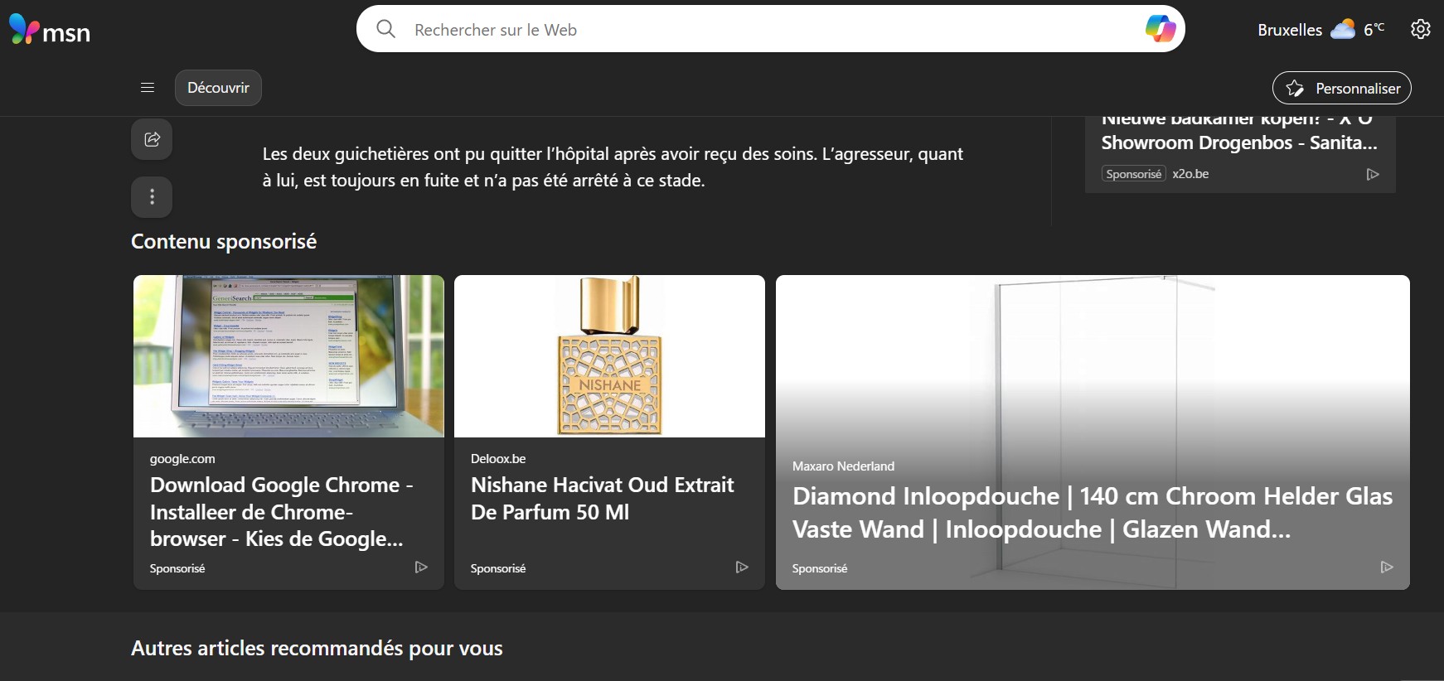This screenshot has width=1444, height=681.
Task: Open the Diamond Inloopdouche sponsored link
Action: coord(1092,513)
